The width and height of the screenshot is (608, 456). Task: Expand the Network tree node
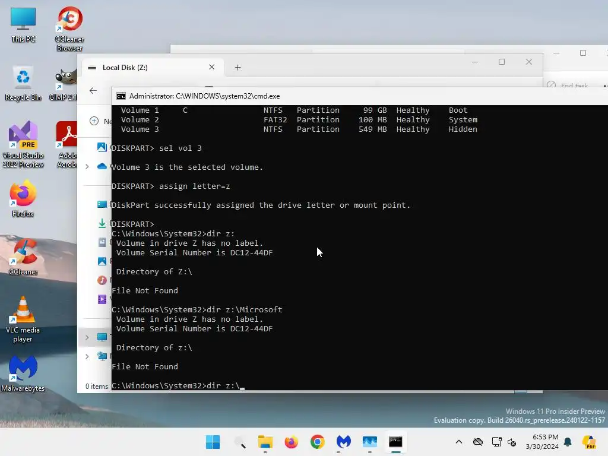click(x=87, y=356)
